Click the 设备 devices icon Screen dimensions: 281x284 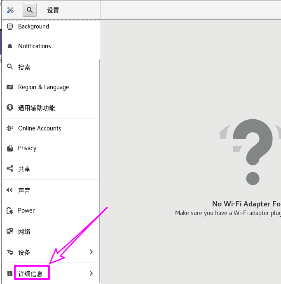[10, 252]
